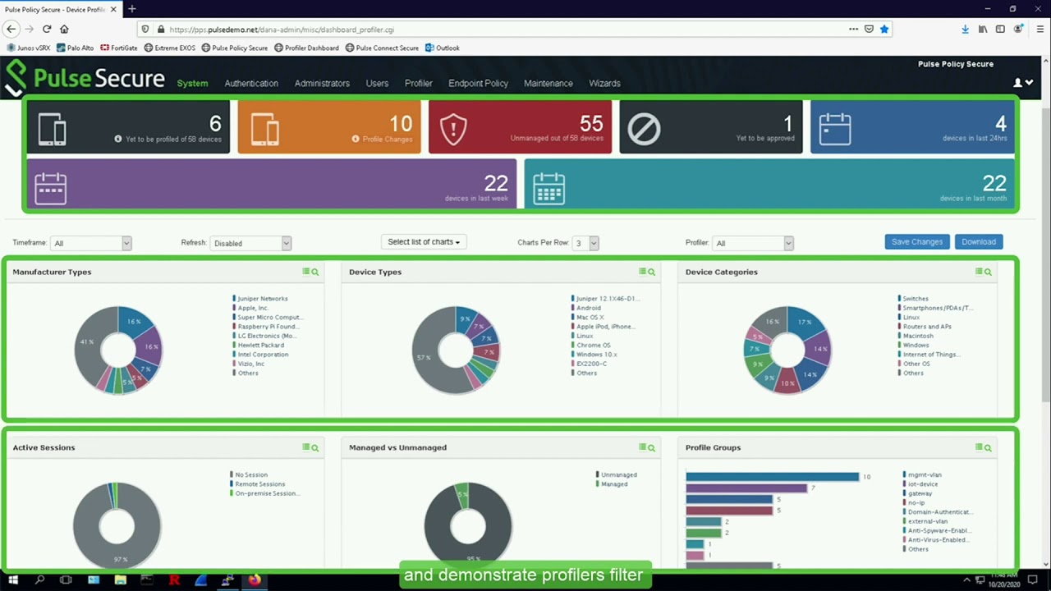
Task: Open the Authentication menu
Action: coord(251,83)
